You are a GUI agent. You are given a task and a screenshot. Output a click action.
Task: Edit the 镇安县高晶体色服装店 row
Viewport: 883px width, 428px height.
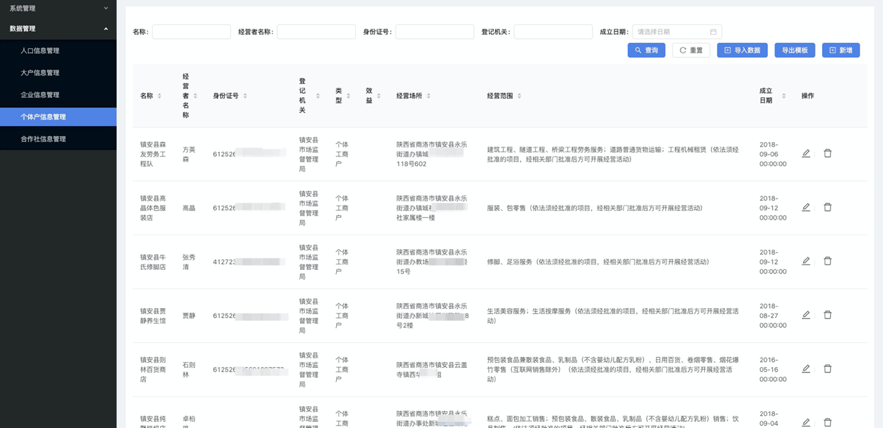tap(806, 208)
